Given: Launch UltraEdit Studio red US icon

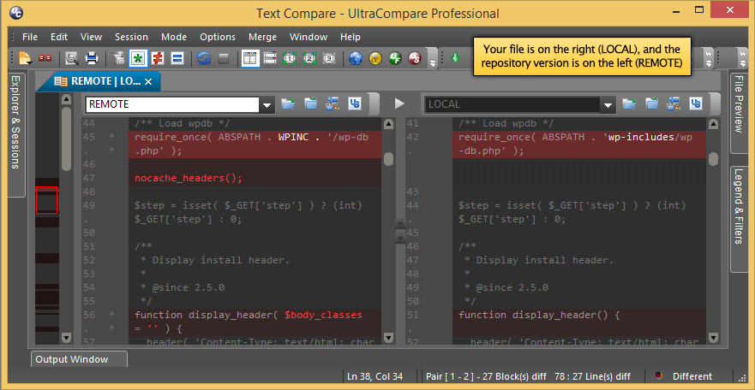Looking at the screenshot, I should pos(415,59).
